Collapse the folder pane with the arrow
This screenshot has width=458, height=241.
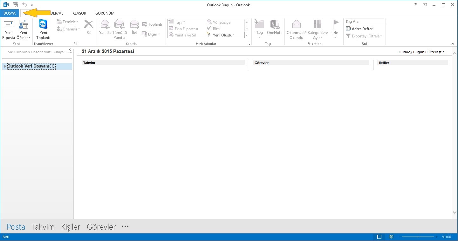[x=70, y=50]
